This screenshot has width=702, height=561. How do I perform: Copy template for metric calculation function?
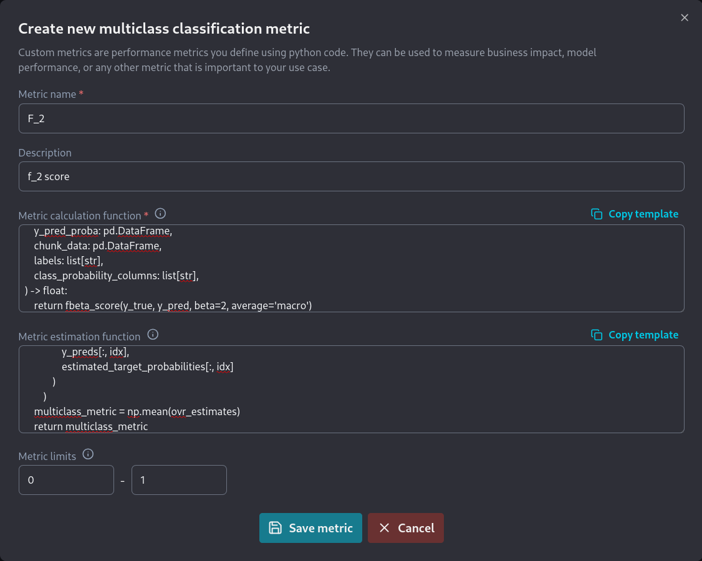pos(643,214)
